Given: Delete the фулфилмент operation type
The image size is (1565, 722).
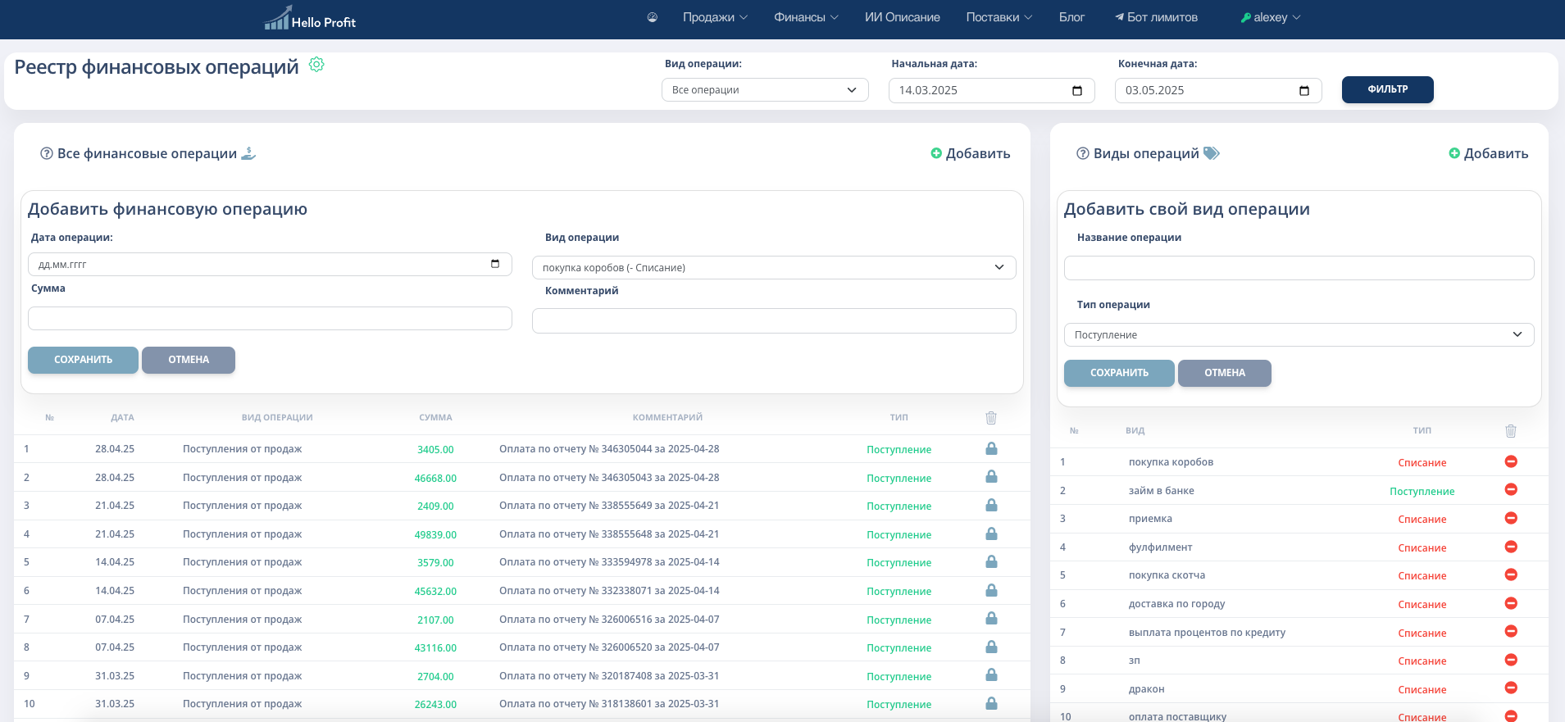Looking at the screenshot, I should click(1511, 547).
